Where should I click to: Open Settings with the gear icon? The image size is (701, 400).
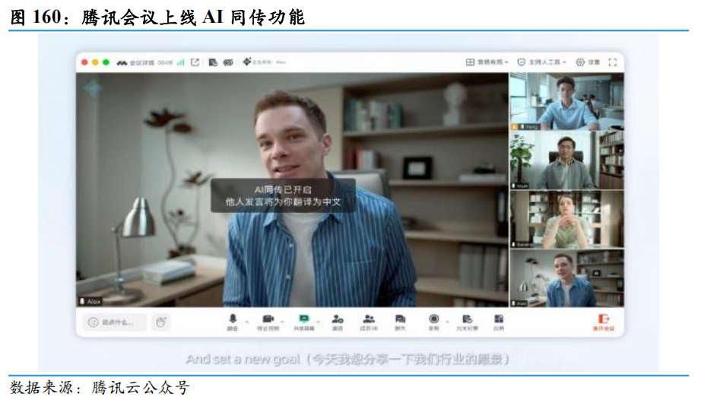[x=588, y=62]
